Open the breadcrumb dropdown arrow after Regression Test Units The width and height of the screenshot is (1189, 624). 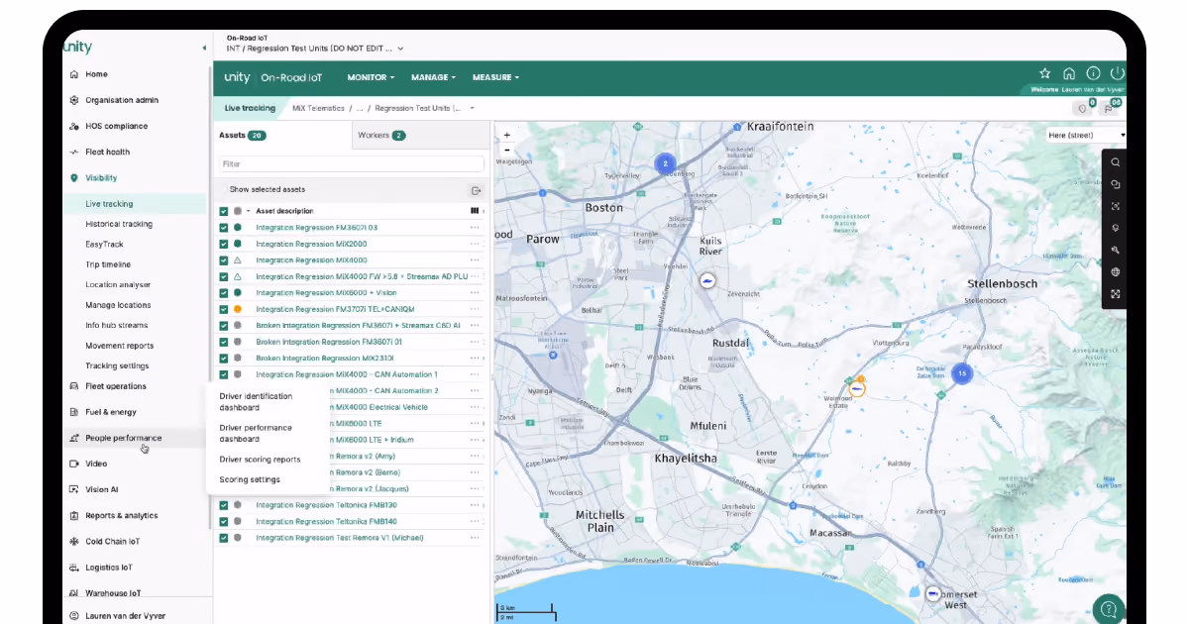pos(473,108)
